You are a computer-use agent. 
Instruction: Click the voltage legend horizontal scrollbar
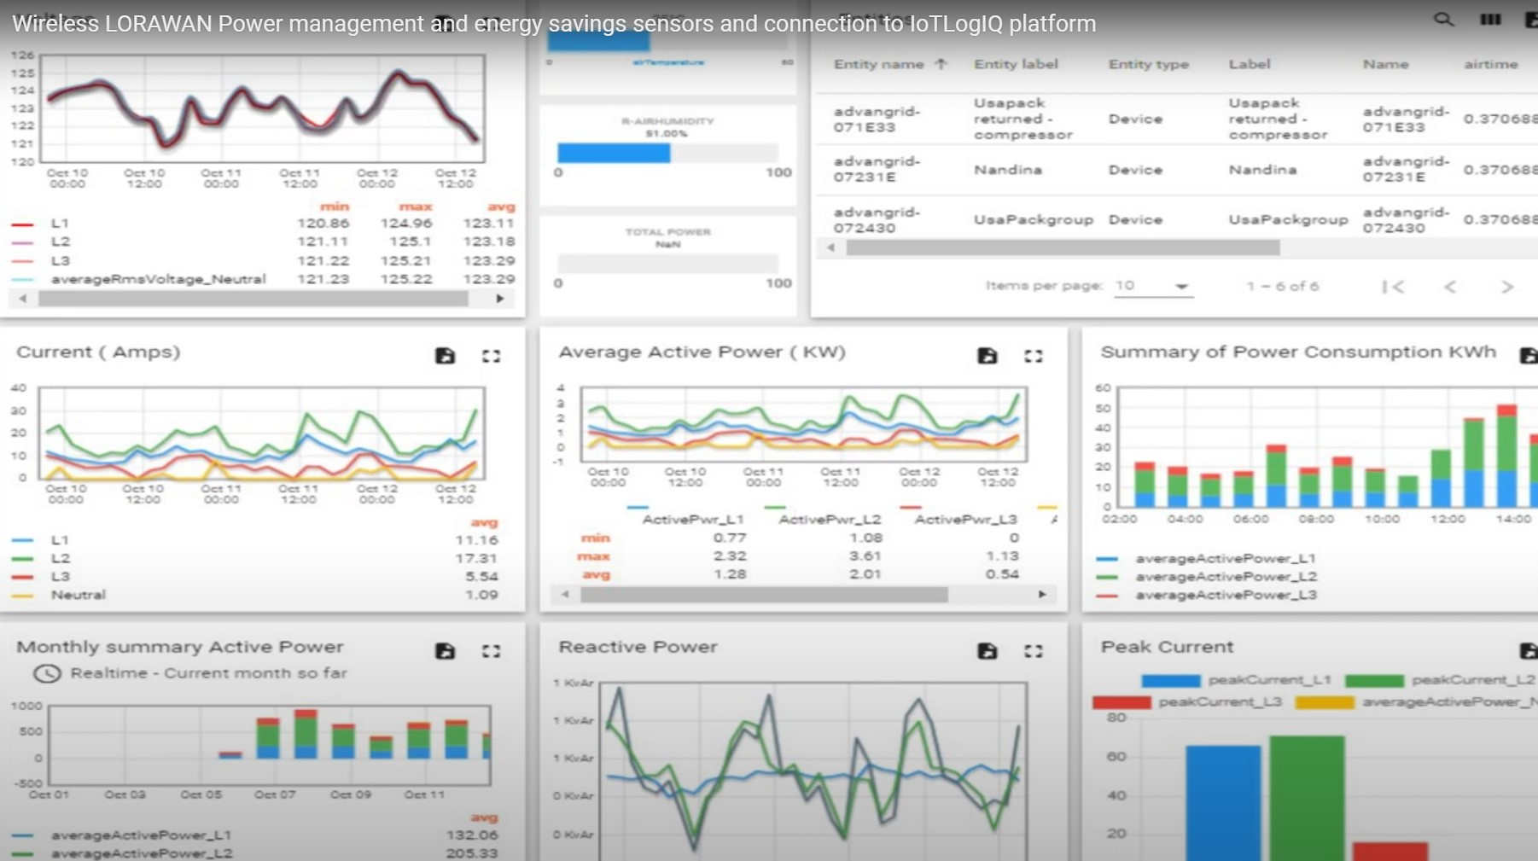(x=253, y=299)
